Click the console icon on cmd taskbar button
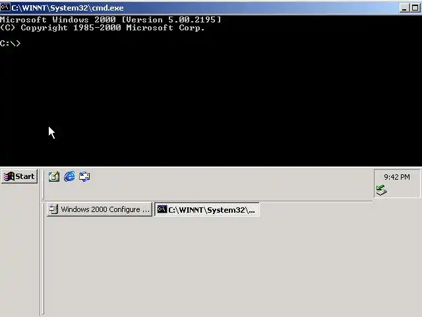The image size is (422, 317). coord(162,209)
